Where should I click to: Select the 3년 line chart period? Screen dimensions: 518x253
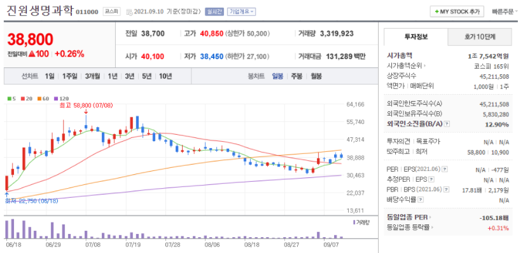(130, 76)
